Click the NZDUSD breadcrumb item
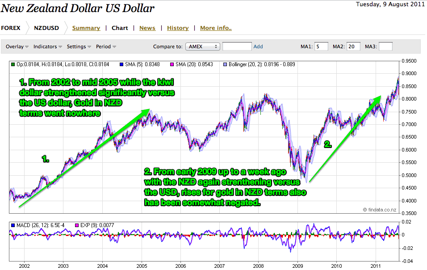 click(x=47, y=28)
